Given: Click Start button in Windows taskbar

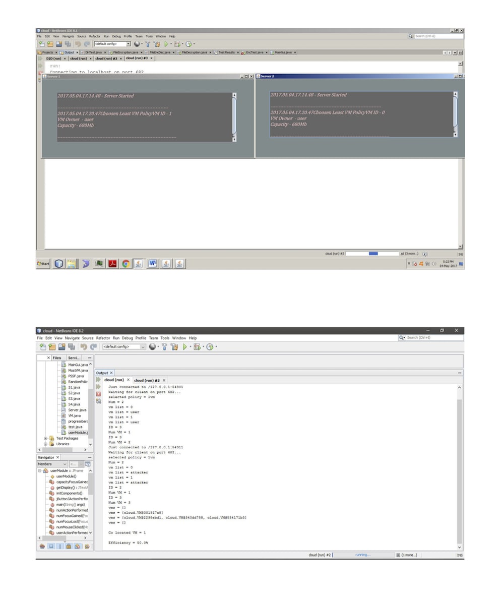Looking at the screenshot, I should point(43,264).
